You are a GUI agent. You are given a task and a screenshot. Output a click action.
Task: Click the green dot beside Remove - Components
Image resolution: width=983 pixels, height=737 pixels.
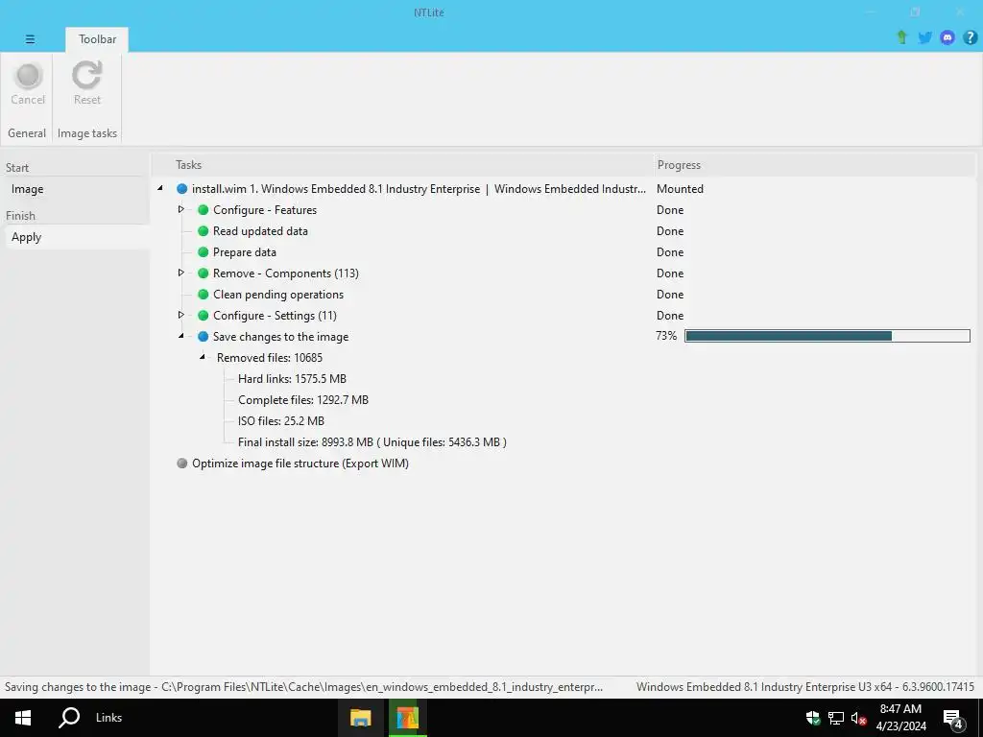click(204, 273)
